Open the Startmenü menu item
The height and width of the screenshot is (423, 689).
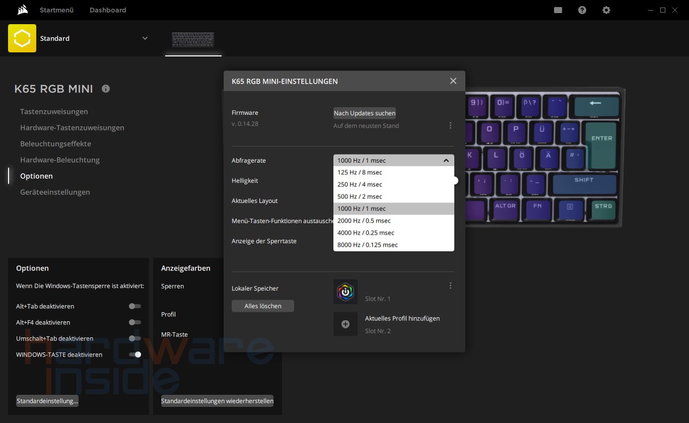point(56,10)
